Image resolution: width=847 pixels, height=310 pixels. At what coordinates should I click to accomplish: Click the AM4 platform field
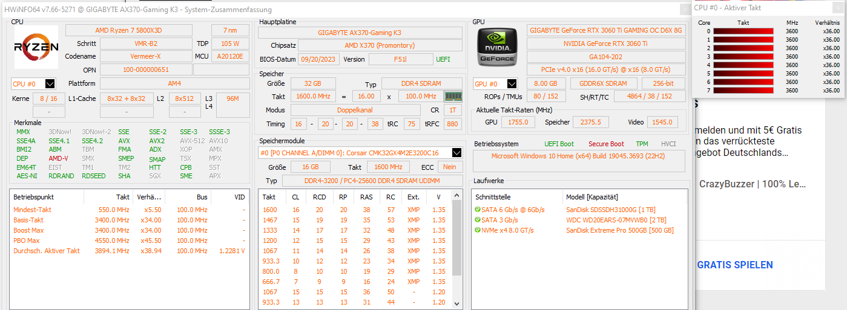point(174,83)
